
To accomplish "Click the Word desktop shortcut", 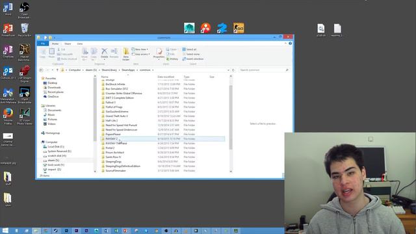I will (8, 9).
